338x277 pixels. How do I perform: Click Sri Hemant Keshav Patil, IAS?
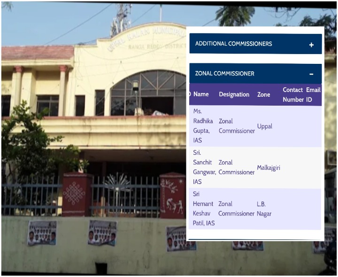point(204,209)
